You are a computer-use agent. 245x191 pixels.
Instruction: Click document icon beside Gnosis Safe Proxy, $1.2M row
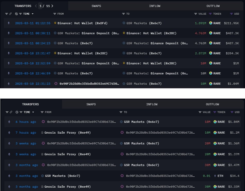pyautogui.click(x=42, y=133)
